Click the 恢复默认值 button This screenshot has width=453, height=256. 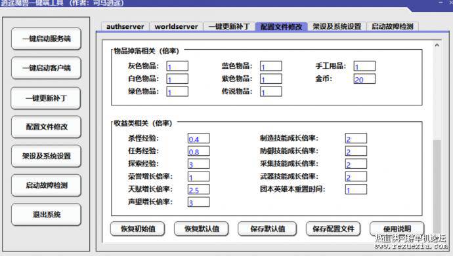[202, 229]
